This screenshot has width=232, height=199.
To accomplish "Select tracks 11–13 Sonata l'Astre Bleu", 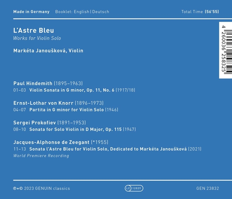I will pos(107,149).
